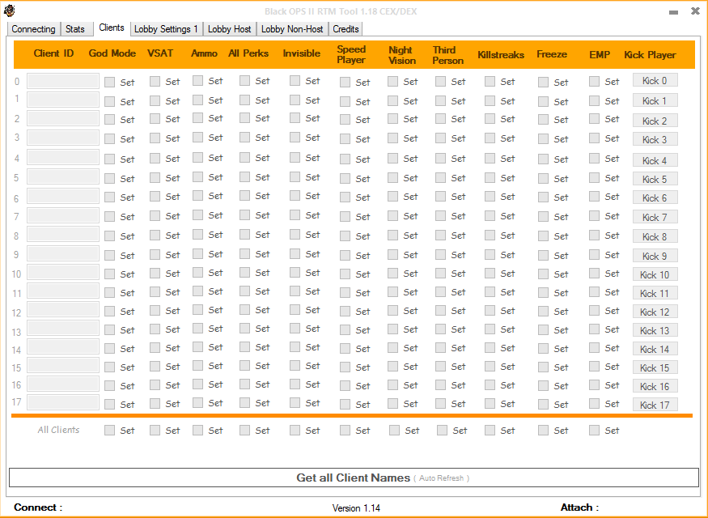708x518 pixels.
Task: Click Get all Client Names button
Action: tap(354, 478)
